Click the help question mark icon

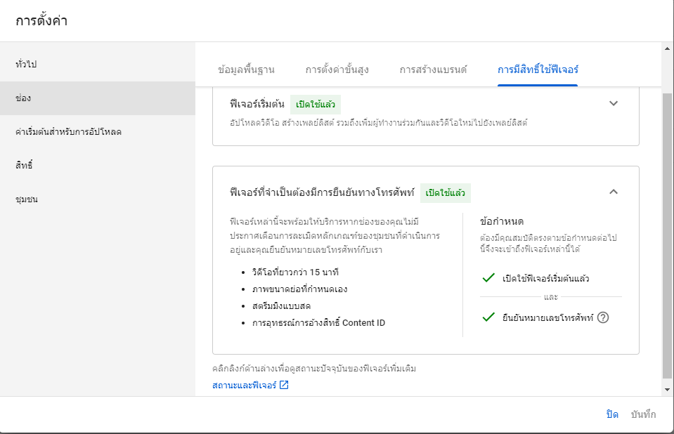coord(602,317)
